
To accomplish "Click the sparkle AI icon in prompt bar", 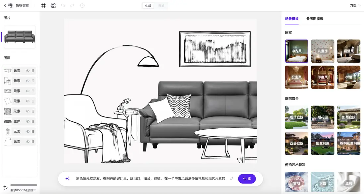I will [x=68, y=178].
